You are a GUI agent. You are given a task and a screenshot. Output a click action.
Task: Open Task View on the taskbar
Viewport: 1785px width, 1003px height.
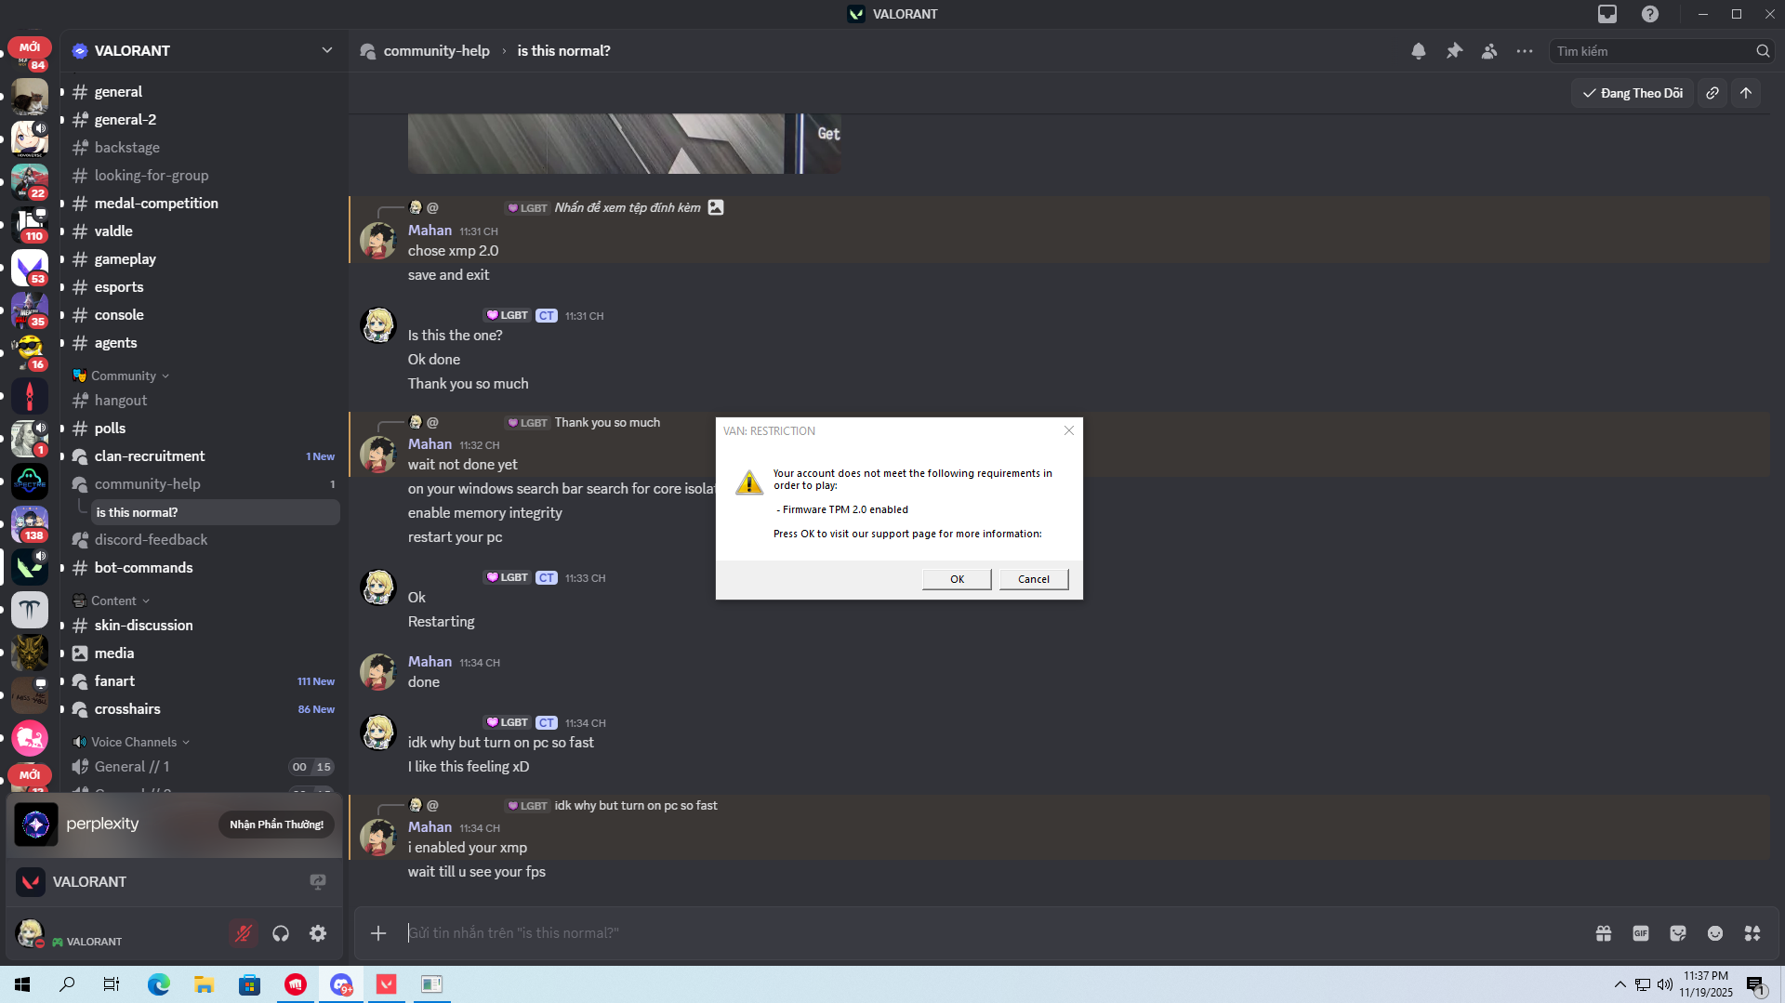(112, 984)
